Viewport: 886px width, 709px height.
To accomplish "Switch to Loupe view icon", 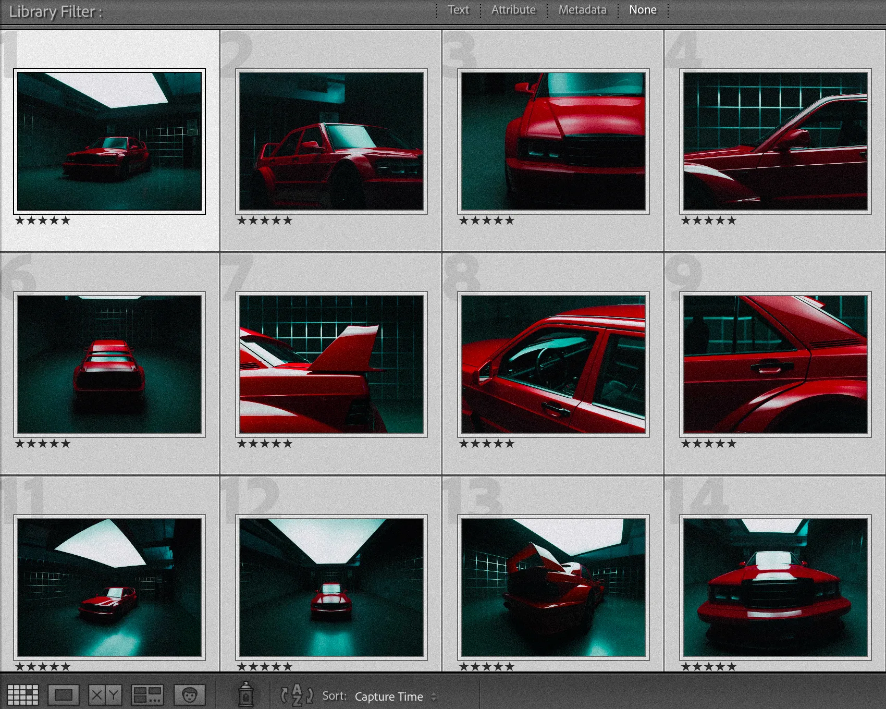I will (64, 695).
